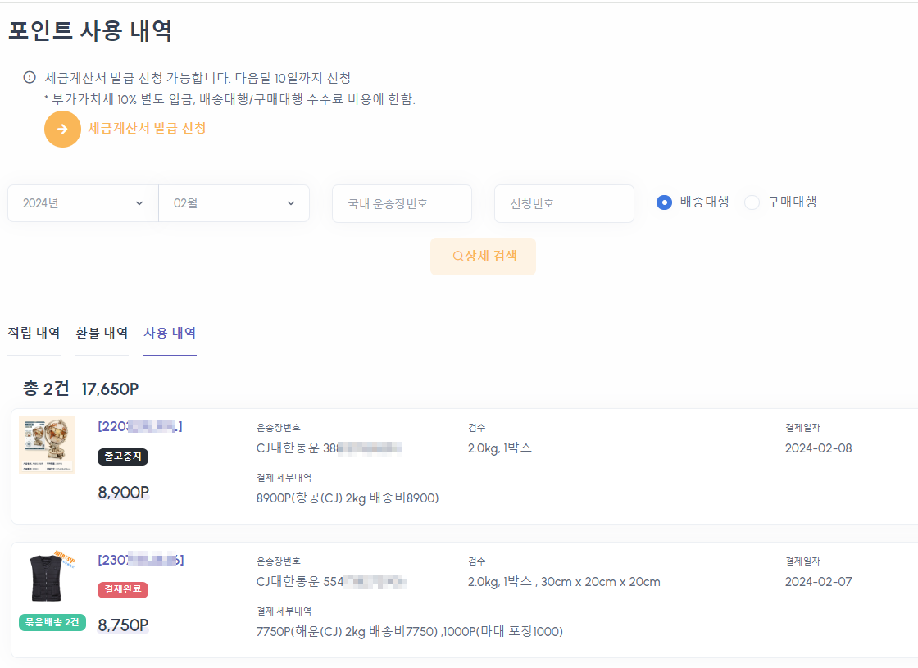The height and width of the screenshot is (668, 918).
Task: Click the 결제완료 status badge
Action: click(x=123, y=590)
